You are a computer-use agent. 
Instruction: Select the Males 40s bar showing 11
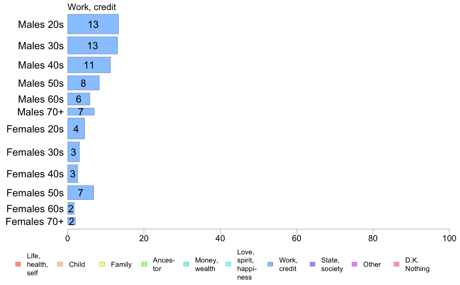89,65
